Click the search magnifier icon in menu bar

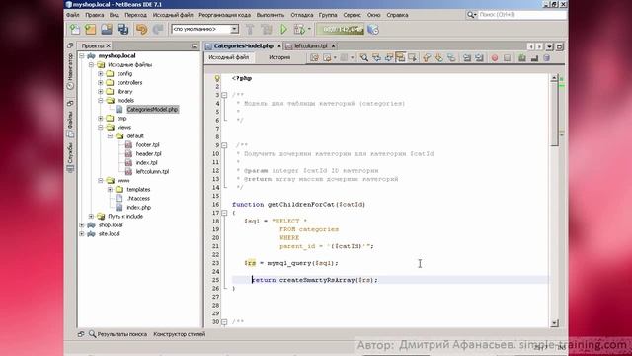(x=470, y=15)
